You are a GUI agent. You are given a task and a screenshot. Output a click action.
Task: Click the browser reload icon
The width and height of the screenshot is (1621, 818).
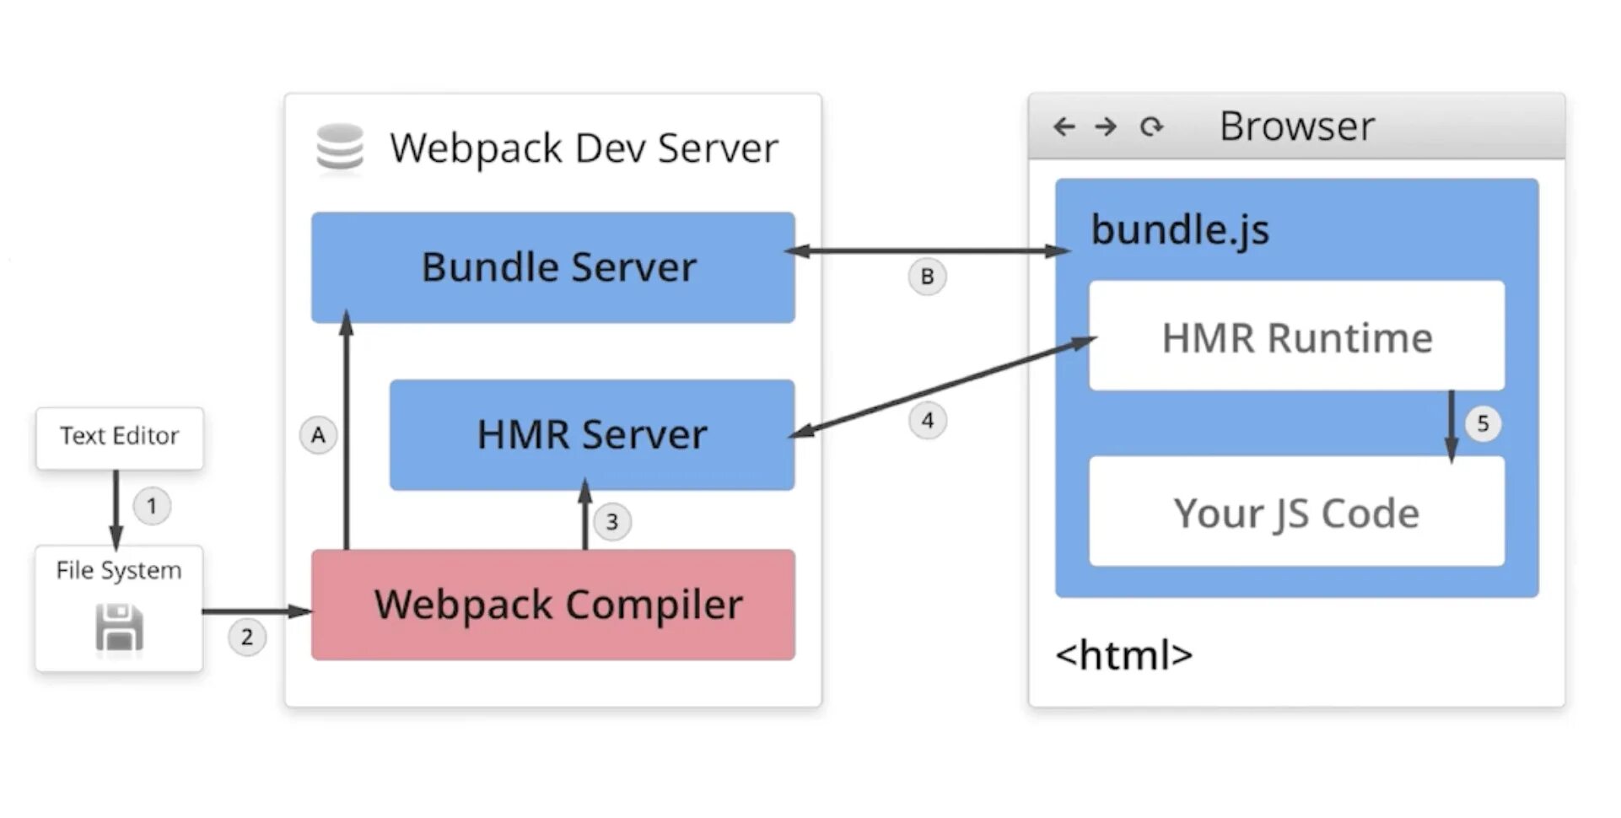[1151, 126]
